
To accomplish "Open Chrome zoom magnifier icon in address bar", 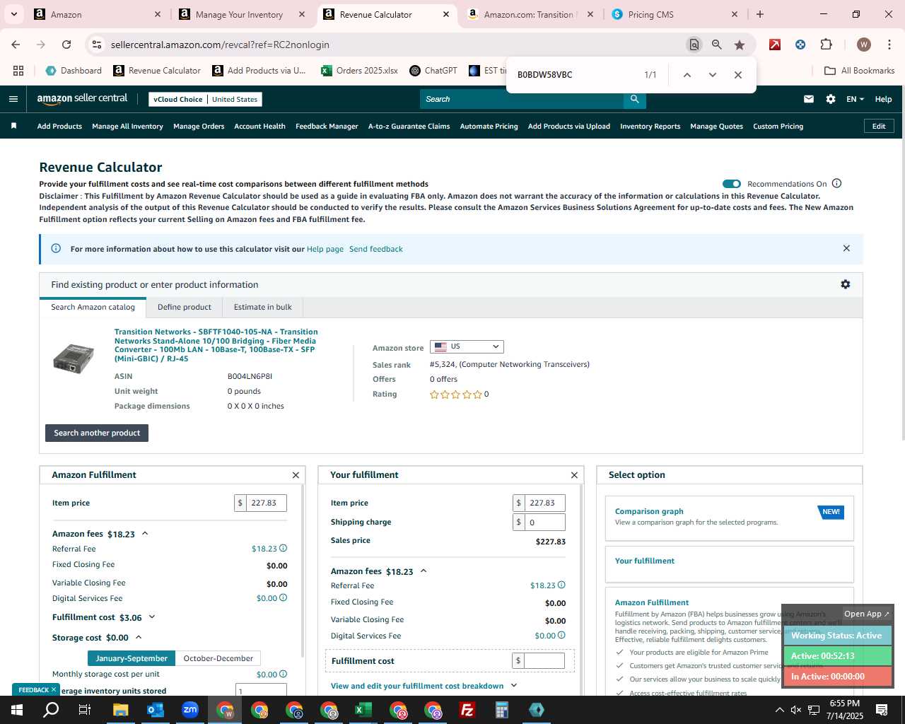I will pos(717,45).
